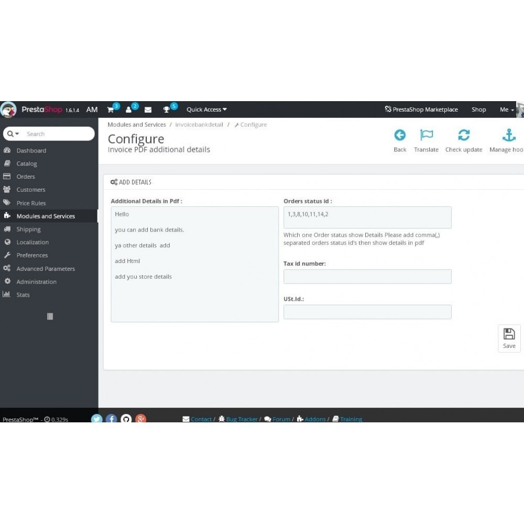Click the Localization globe icon in the sidebar
Image resolution: width=524 pixels, height=524 pixels.
7,242
